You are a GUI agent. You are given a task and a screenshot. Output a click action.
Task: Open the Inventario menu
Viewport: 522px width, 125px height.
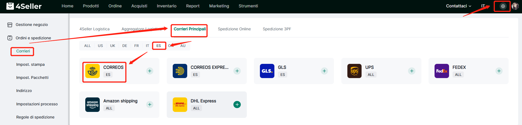tap(166, 6)
